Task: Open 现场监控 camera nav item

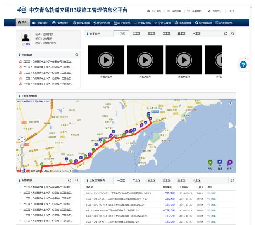Action: pos(60,23)
